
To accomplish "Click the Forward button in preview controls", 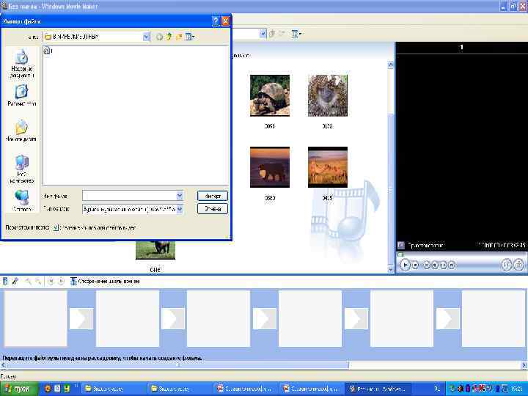I will point(452,265).
